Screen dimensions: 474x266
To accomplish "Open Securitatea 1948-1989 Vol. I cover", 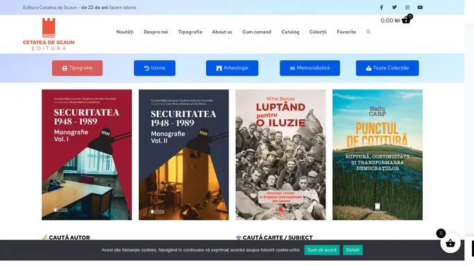I will [87, 154].
